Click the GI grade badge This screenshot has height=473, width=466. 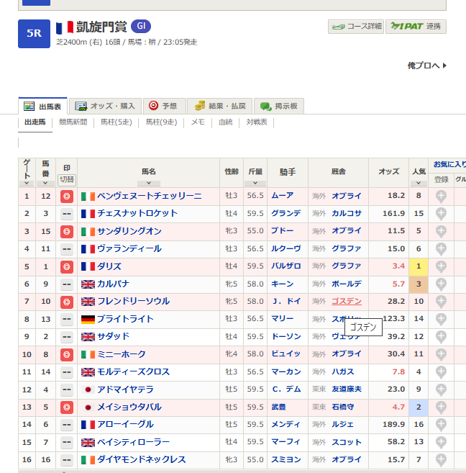[141, 26]
